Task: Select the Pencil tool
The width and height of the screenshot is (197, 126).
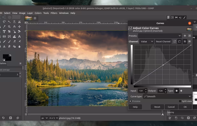Action: [x=4, y=42]
